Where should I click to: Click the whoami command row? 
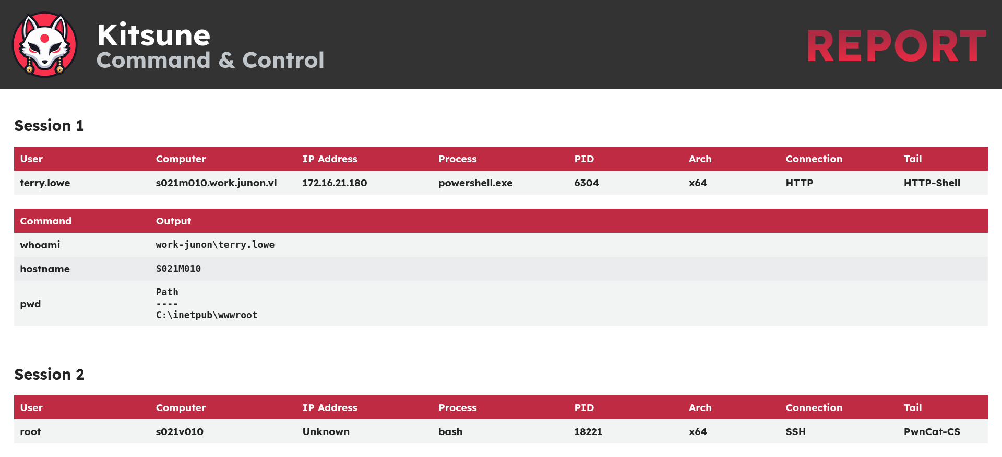[x=501, y=245]
